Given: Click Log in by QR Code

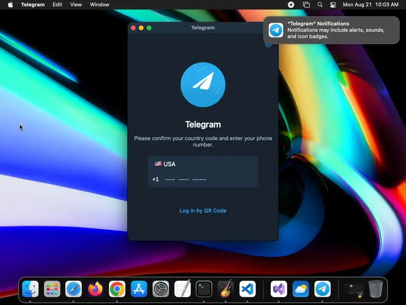Looking at the screenshot, I should (203, 210).
